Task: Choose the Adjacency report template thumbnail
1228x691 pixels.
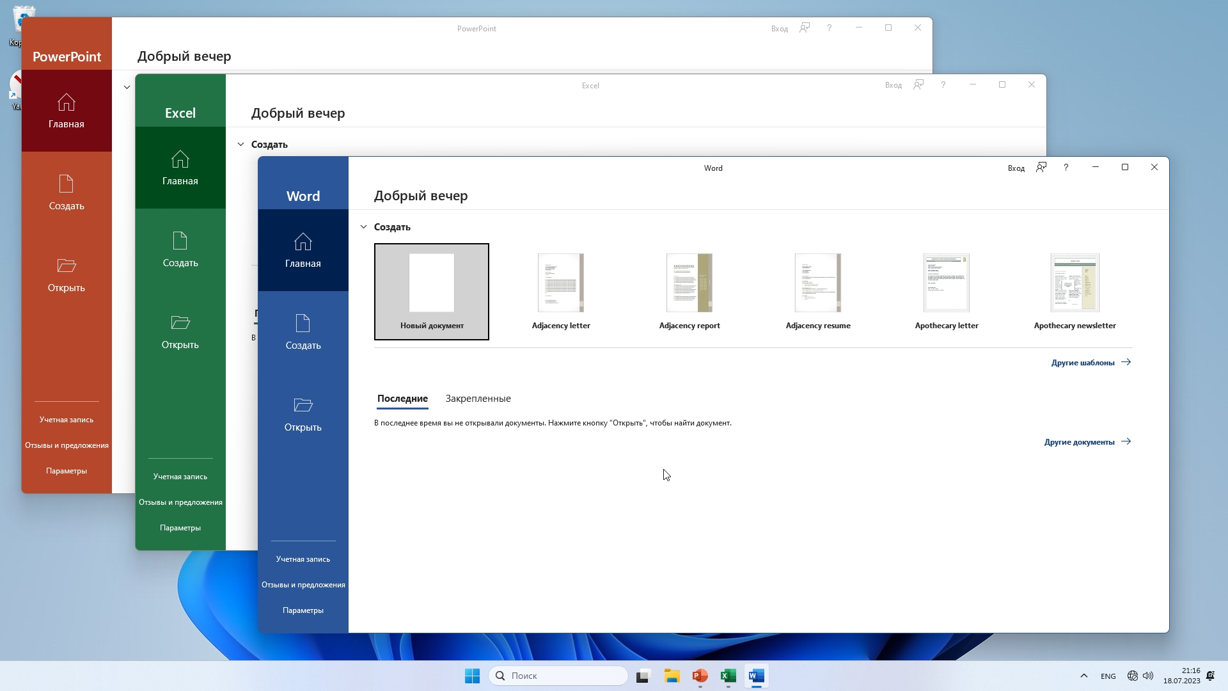Action: tap(689, 283)
